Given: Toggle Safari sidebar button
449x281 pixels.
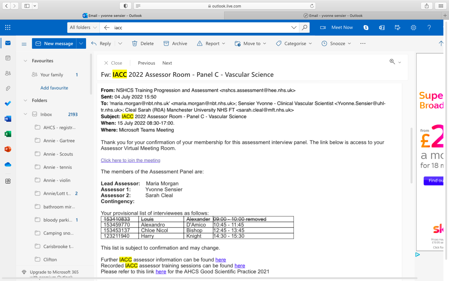Looking at the screenshot, I should pos(27,6).
